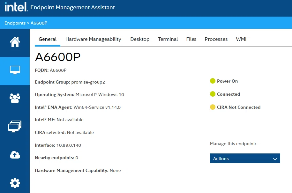Click the Connected status text
The height and width of the screenshot is (193, 292).
pos(228,94)
